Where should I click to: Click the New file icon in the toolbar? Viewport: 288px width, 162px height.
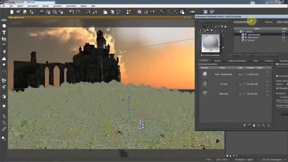tap(12, 12)
